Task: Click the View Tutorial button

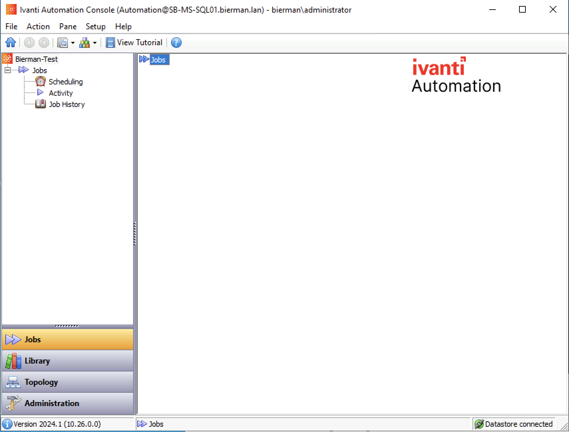Action: click(x=134, y=43)
